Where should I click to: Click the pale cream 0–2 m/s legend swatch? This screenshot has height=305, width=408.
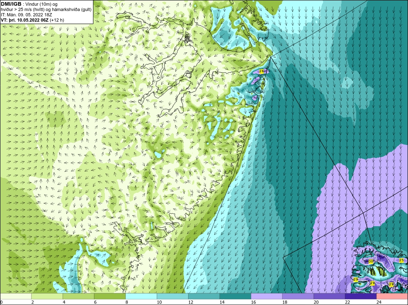[16, 296]
